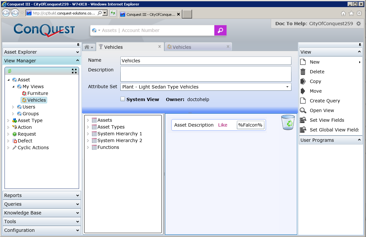Click the Move arrow icon
This screenshot has width=366, height=237.
(303, 91)
